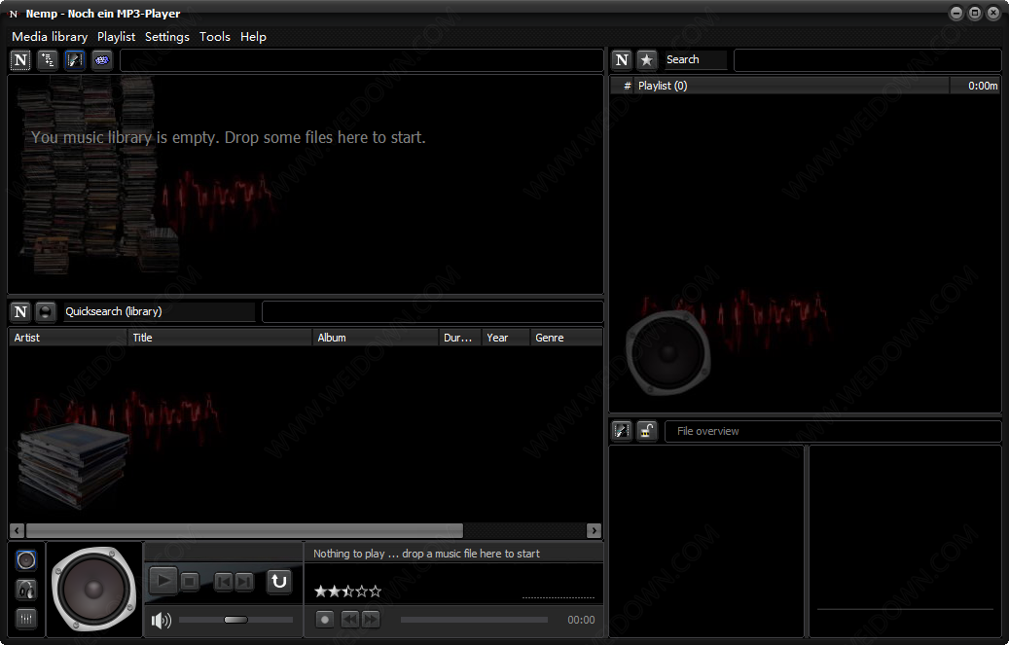Sort library by the Title column

pyautogui.click(x=220, y=338)
